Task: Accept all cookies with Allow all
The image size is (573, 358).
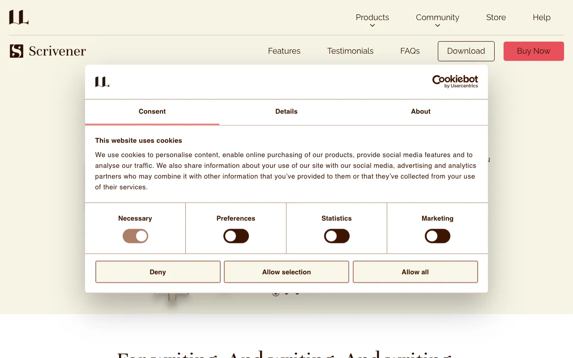Action: [415, 272]
